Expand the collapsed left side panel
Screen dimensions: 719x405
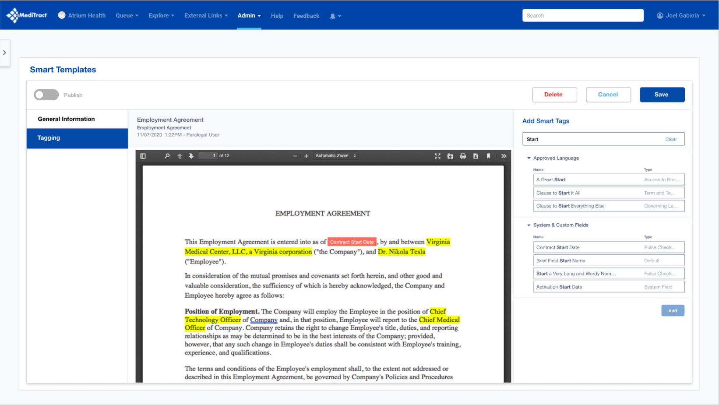point(5,53)
